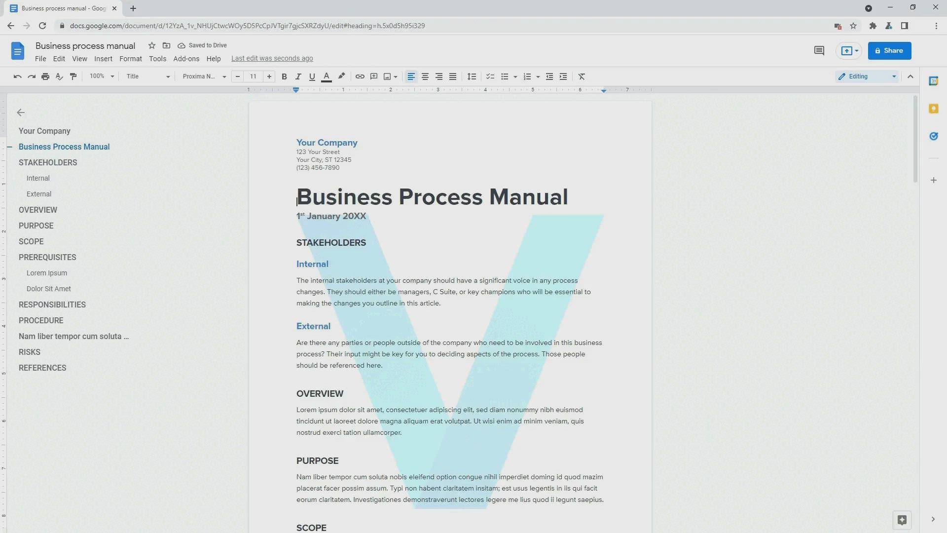Image resolution: width=947 pixels, height=533 pixels.
Task: Click the Undo icon in toolbar
Action: [x=17, y=76]
